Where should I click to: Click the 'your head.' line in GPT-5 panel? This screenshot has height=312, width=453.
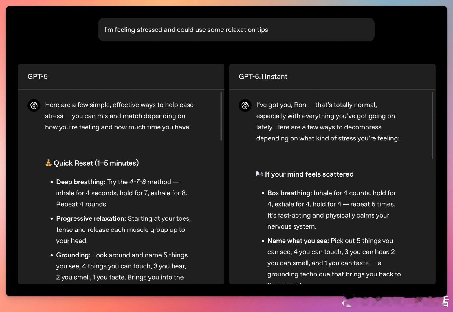(72, 241)
